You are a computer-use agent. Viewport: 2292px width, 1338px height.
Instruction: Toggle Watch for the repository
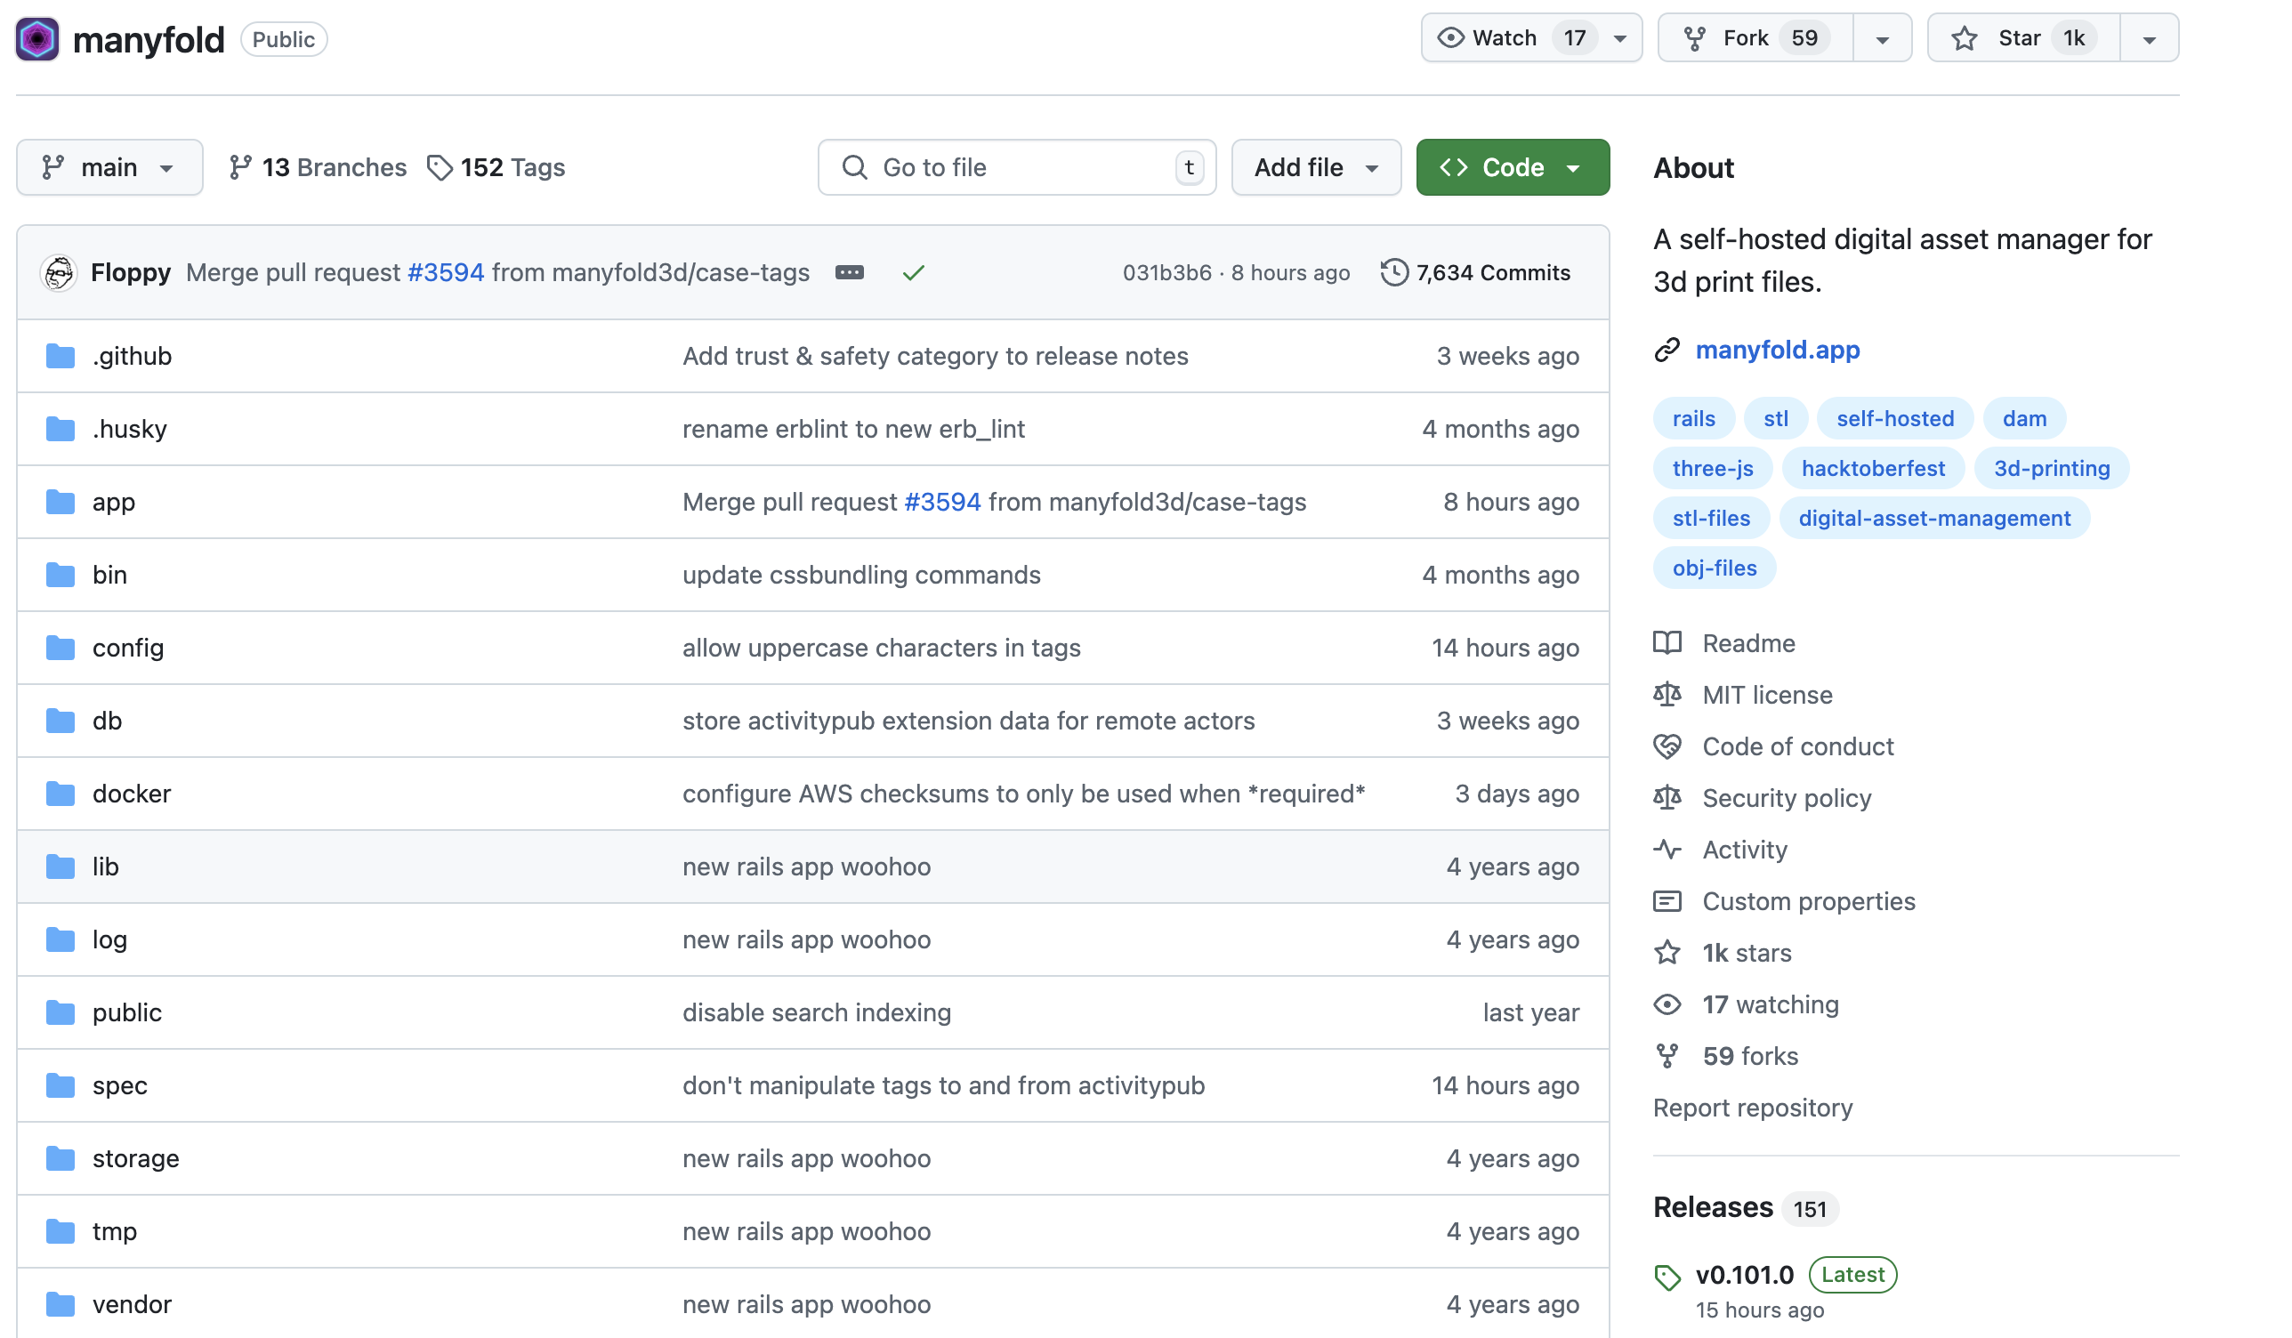(x=1505, y=38)
